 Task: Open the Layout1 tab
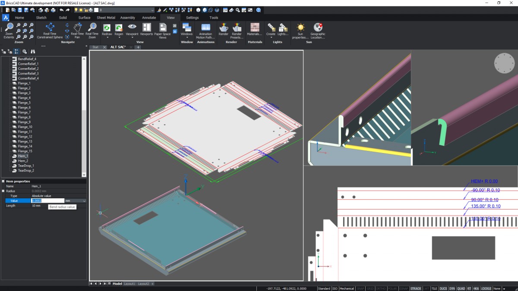coord(129,284)
